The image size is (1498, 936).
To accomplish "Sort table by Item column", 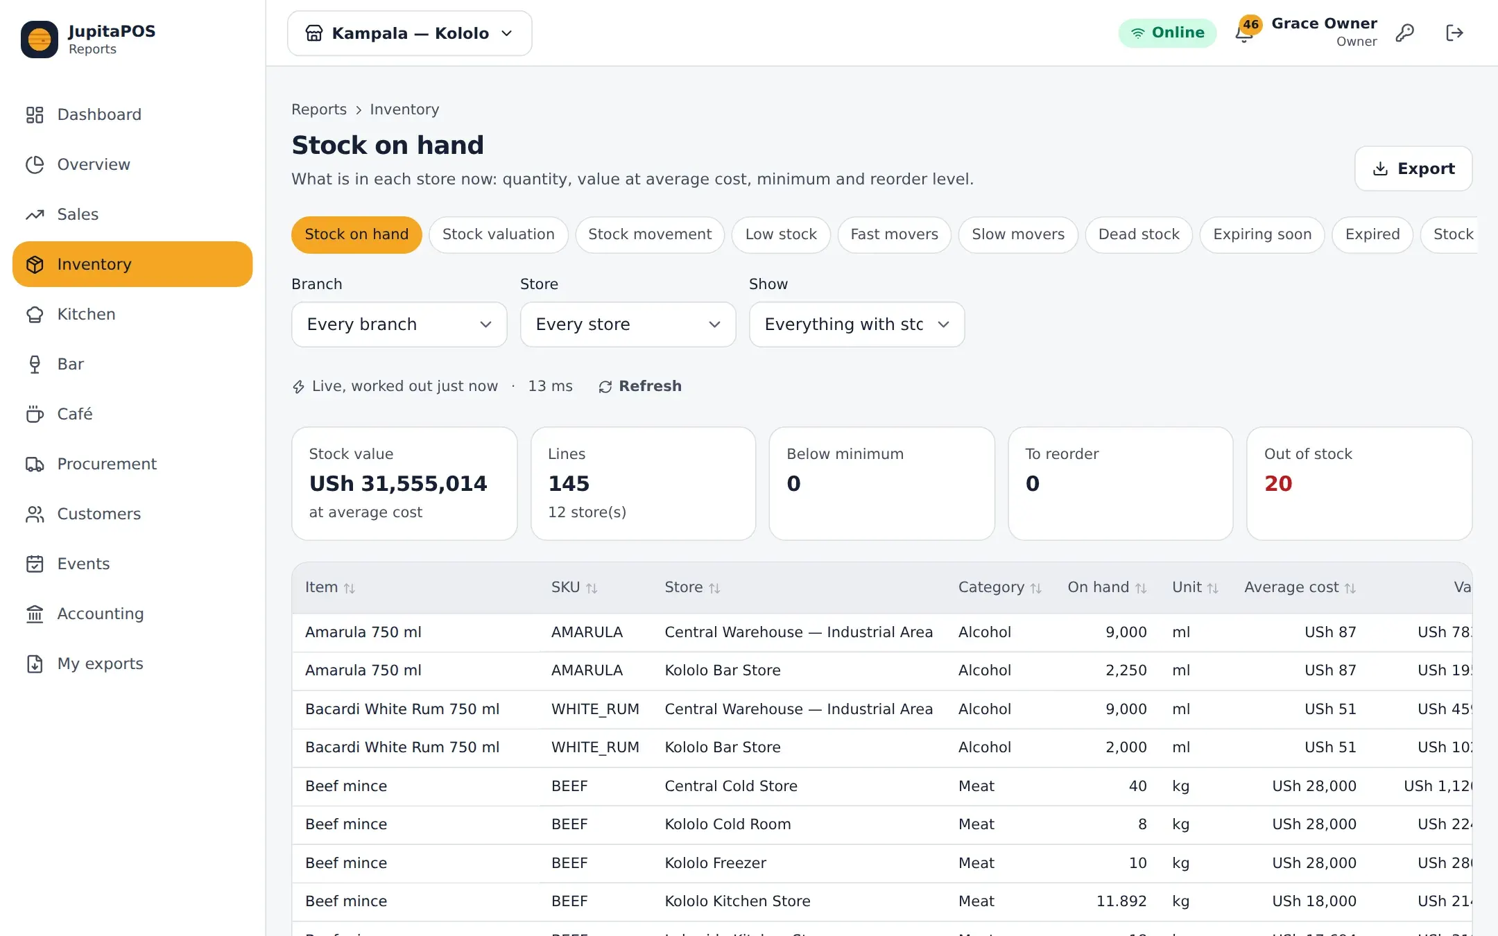I will point(330,587).
